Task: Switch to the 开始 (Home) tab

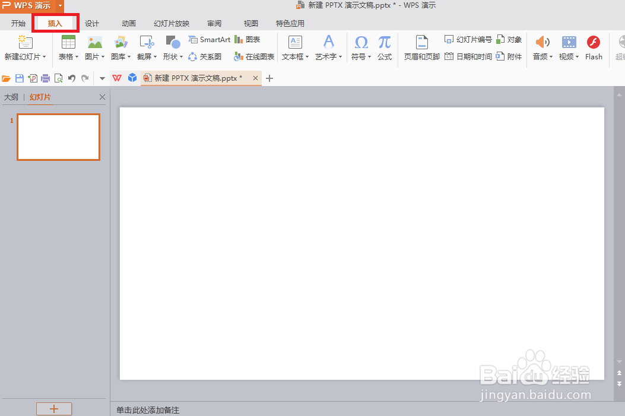Action: point(18,24)
